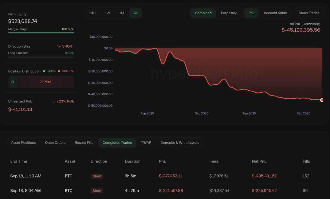This screenshot has height=199, width=330.
Task: Click the Short badge on 8:04 AM trade
Action: tap(97, 191)
